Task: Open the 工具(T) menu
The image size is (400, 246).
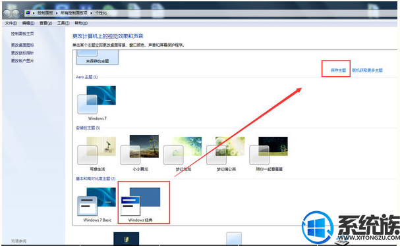Action: click(x=63, y=23)
